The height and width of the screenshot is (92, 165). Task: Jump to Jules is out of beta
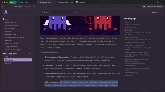(132, 37)
